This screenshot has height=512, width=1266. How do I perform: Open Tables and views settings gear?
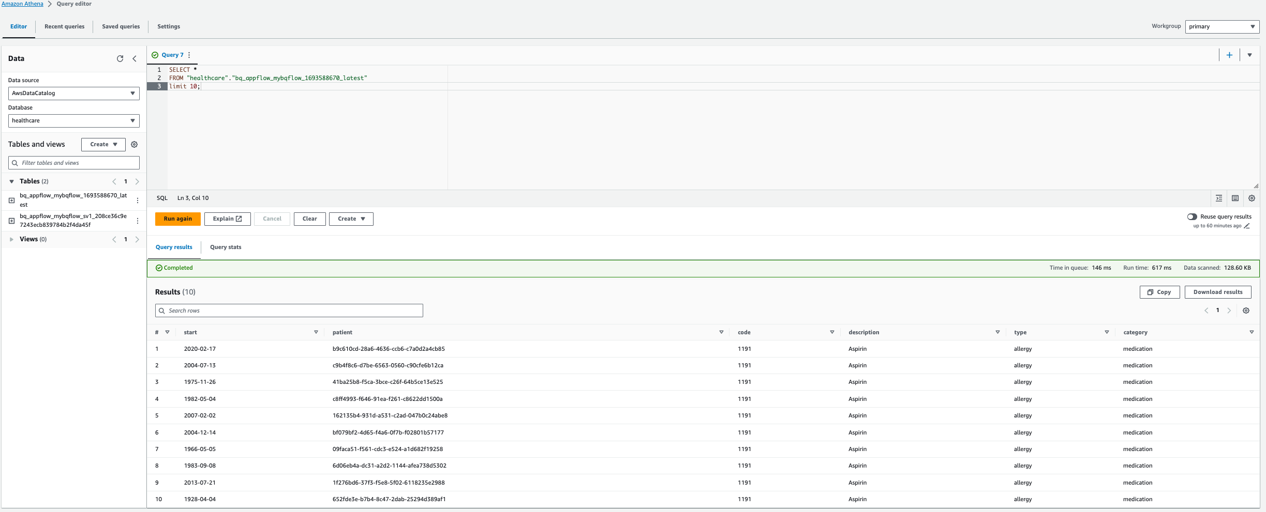pos(134,145)
